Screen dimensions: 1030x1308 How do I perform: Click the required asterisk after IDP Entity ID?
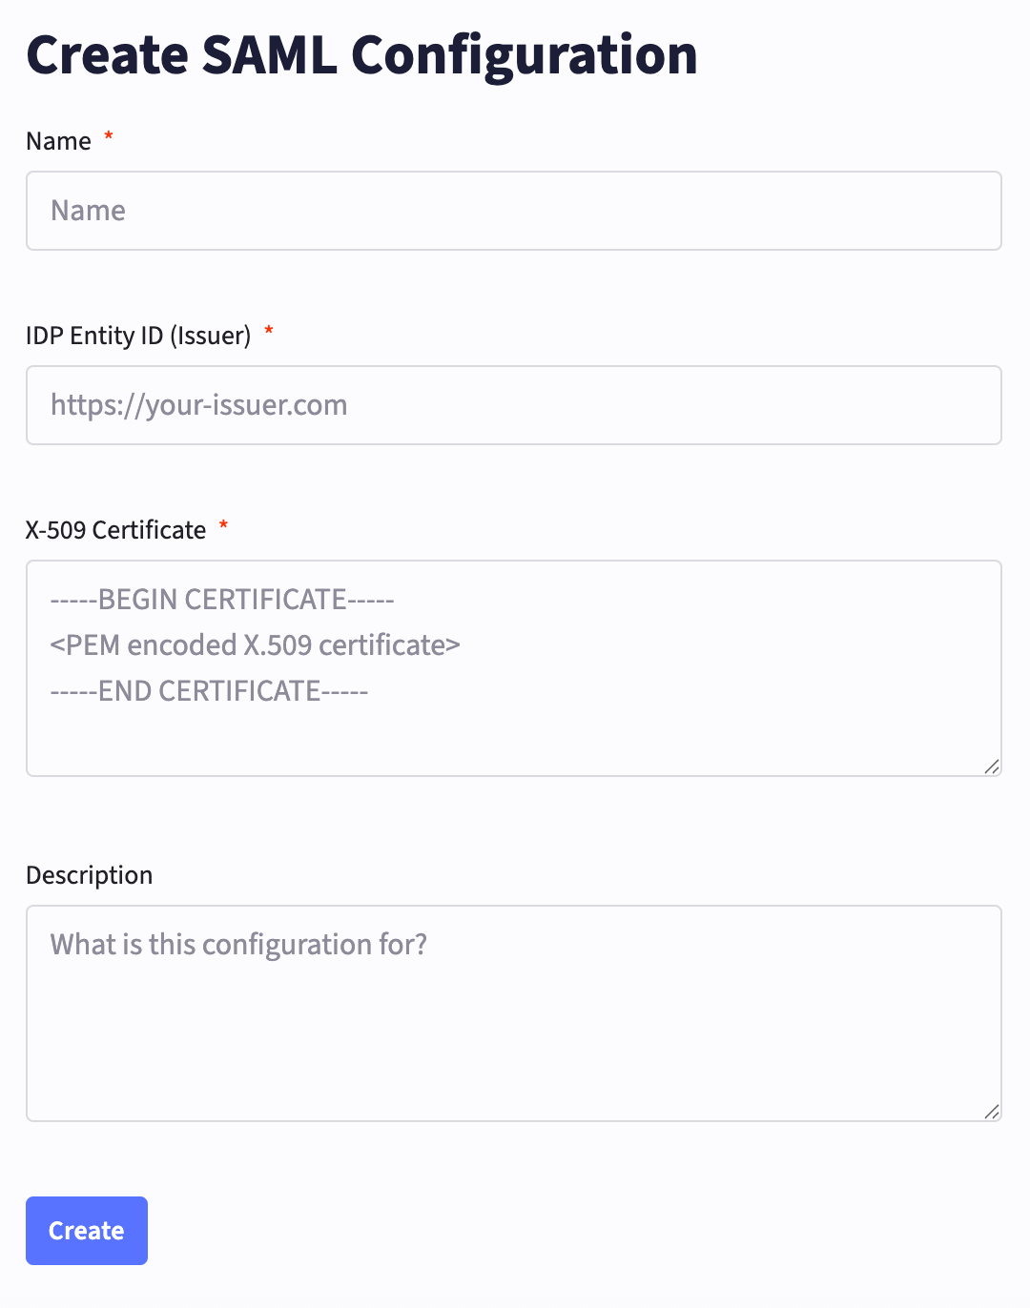pyautogui.click(x=269, y=332)
